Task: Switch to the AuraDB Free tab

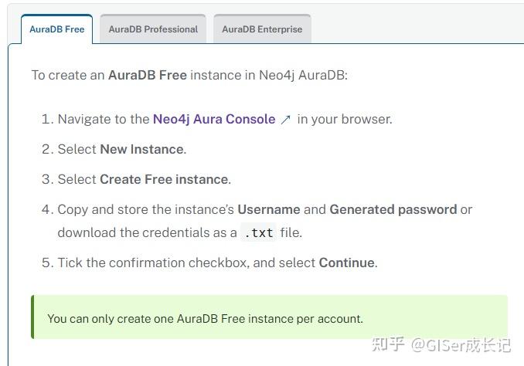Action: 57,29
